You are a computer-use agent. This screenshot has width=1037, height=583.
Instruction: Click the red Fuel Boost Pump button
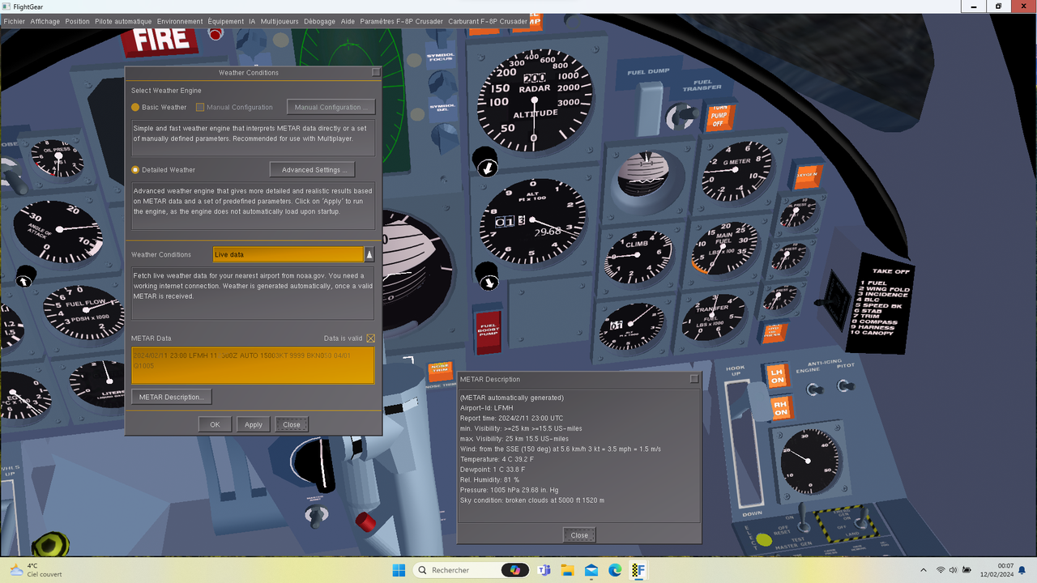pyautogui.click(x=488, y=332)
